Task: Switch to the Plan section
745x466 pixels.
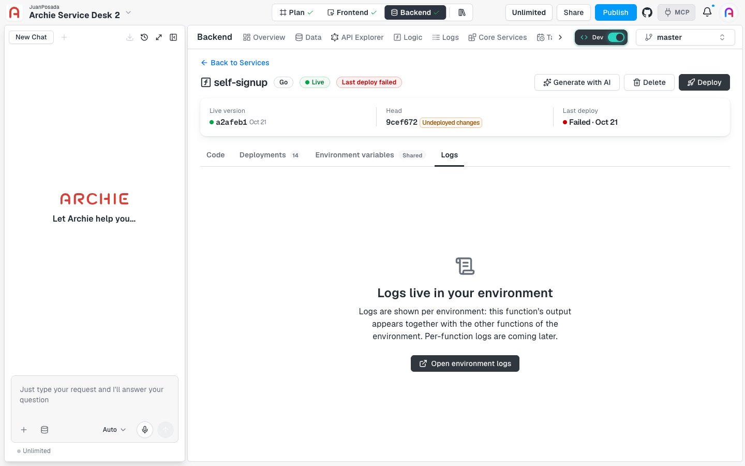Action: pyautogui.click(x=296, y=12)
